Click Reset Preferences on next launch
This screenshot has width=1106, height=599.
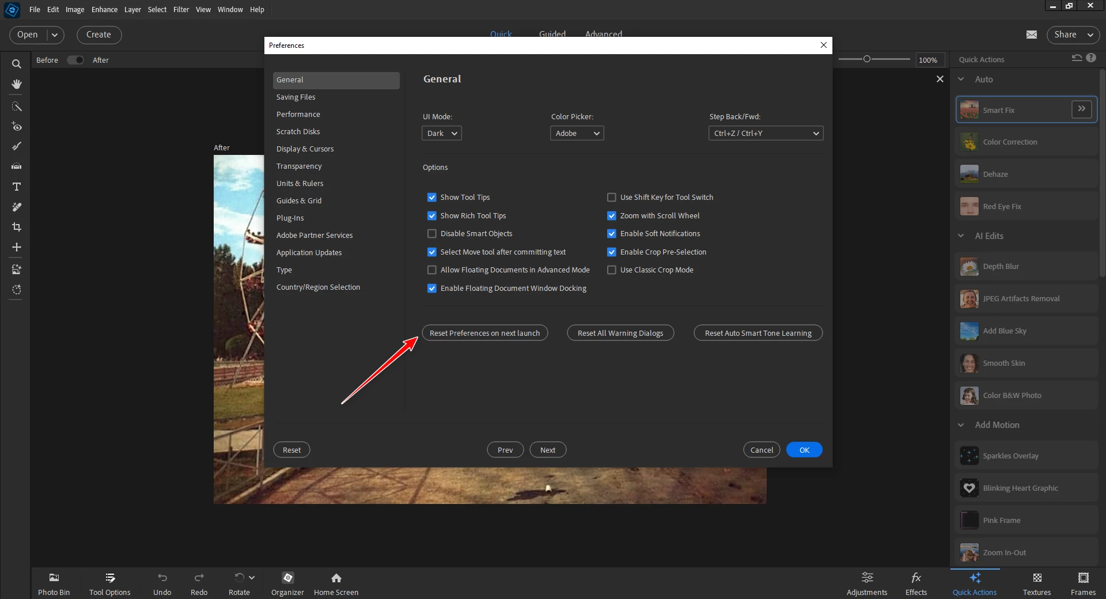tap(484, 333)
